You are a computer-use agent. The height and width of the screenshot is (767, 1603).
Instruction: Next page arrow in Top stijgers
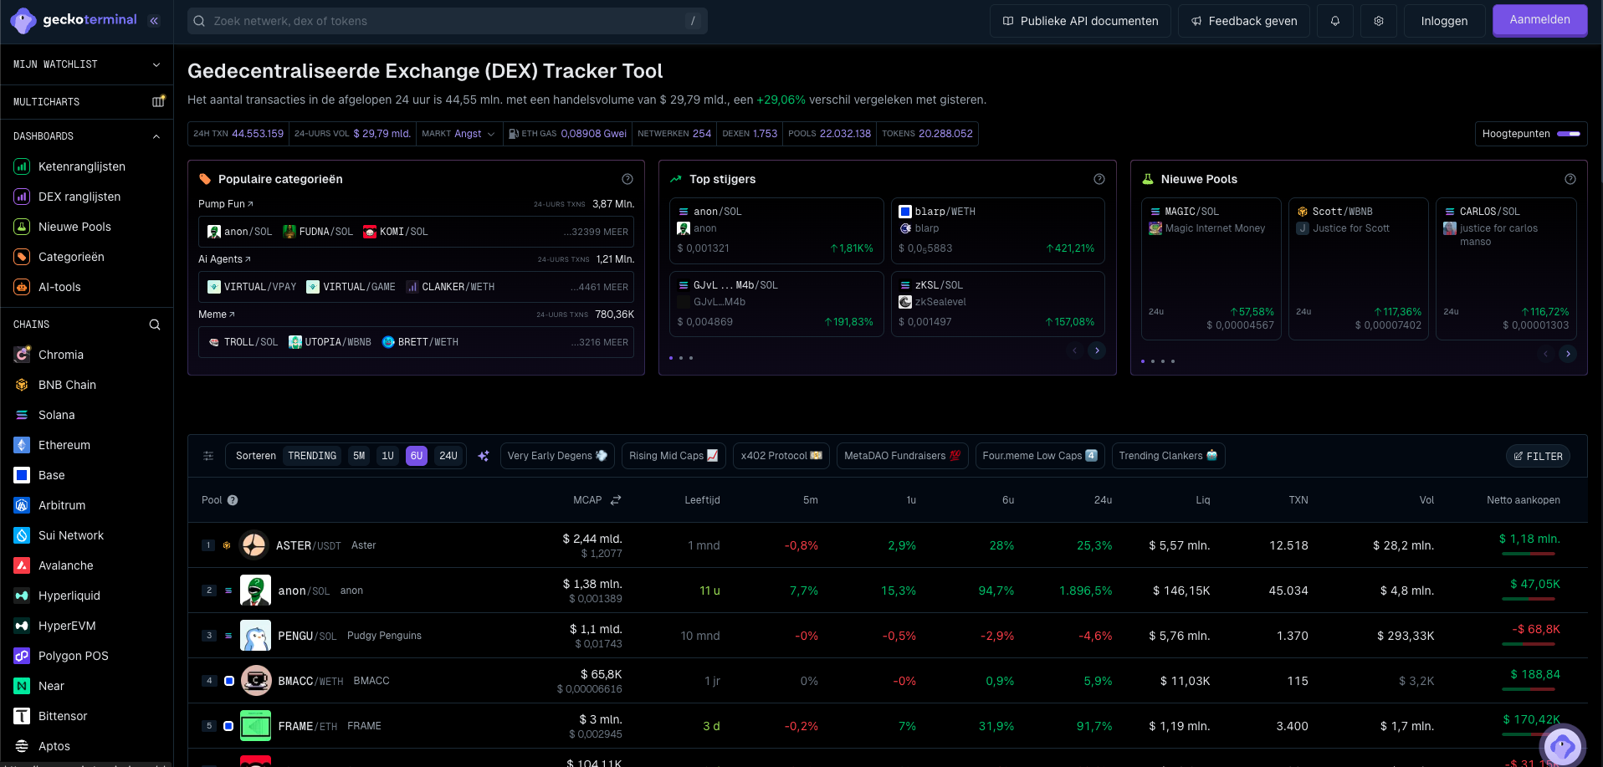pyautogui.click(x=1097, y=350)
